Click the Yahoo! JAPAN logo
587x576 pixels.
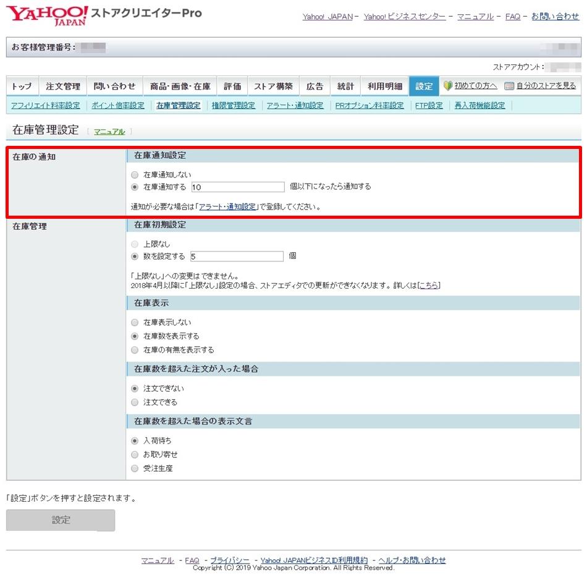click(47, 15)
